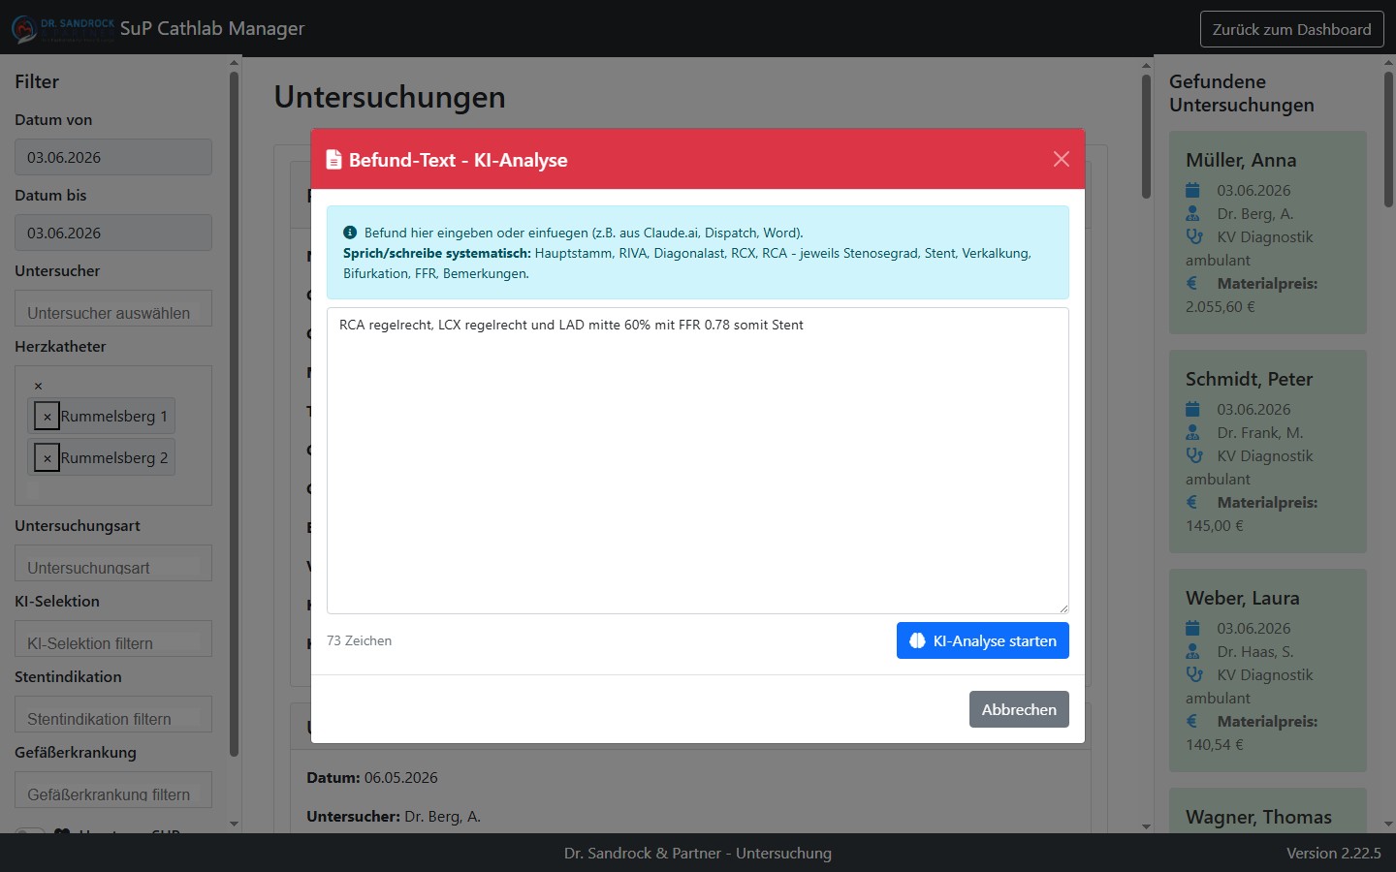Click calendar icon on Schmidt, Peter card
This screenshot has height=872, width=1396.
coord(1192,409)
